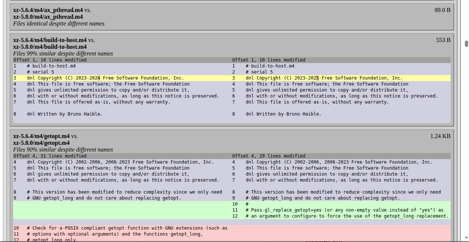Click "Files identical despite different names" note

pyautogui.click(x=59, y=24)
